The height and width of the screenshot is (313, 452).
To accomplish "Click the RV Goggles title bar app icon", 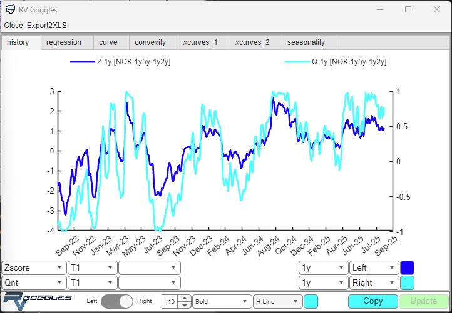I will coord(9,10).
